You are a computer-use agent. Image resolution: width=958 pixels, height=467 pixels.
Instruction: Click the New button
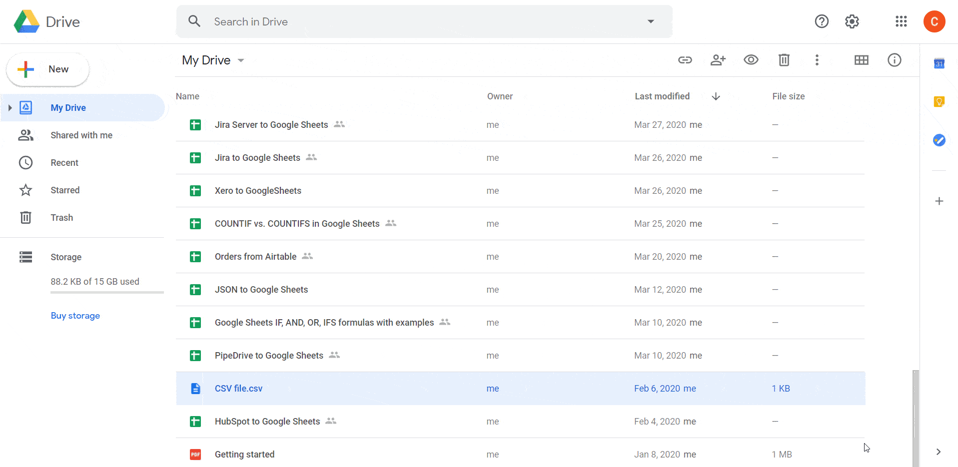(47, 69)
